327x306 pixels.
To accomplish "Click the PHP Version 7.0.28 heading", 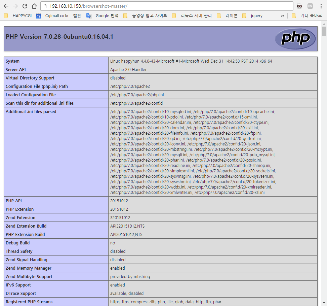I will (x=59, y=37).
